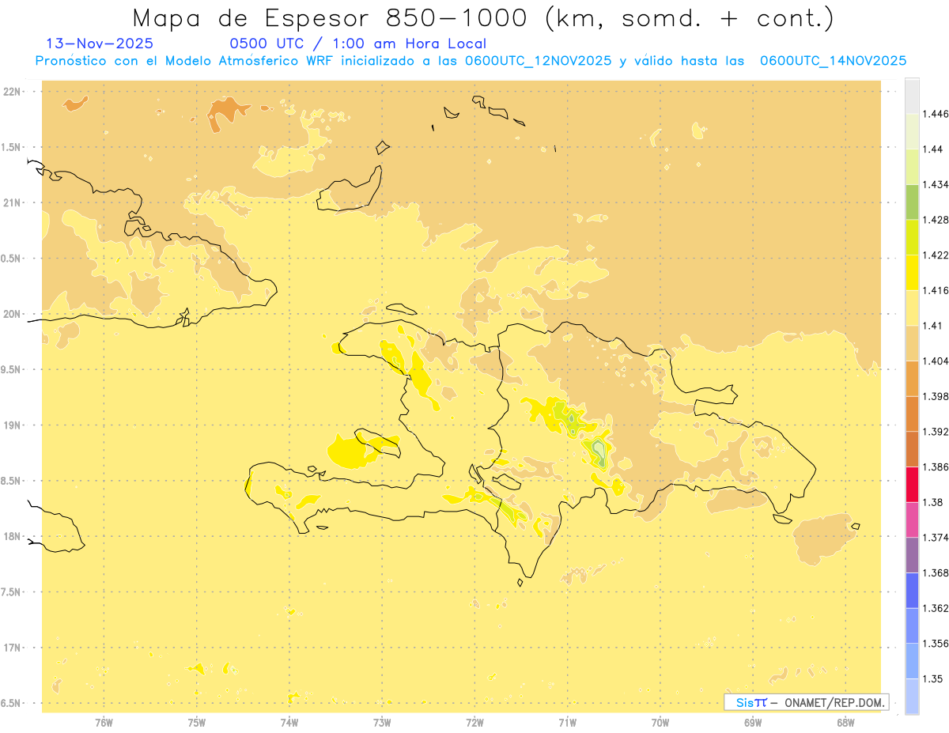Screen dimensions: 949x733
Task: Click the "21N" latitude axis label
Action: click(x=13, y=202)
